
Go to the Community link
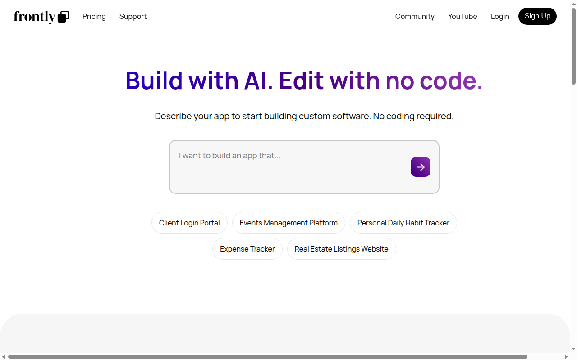click(x=415, y=16)
